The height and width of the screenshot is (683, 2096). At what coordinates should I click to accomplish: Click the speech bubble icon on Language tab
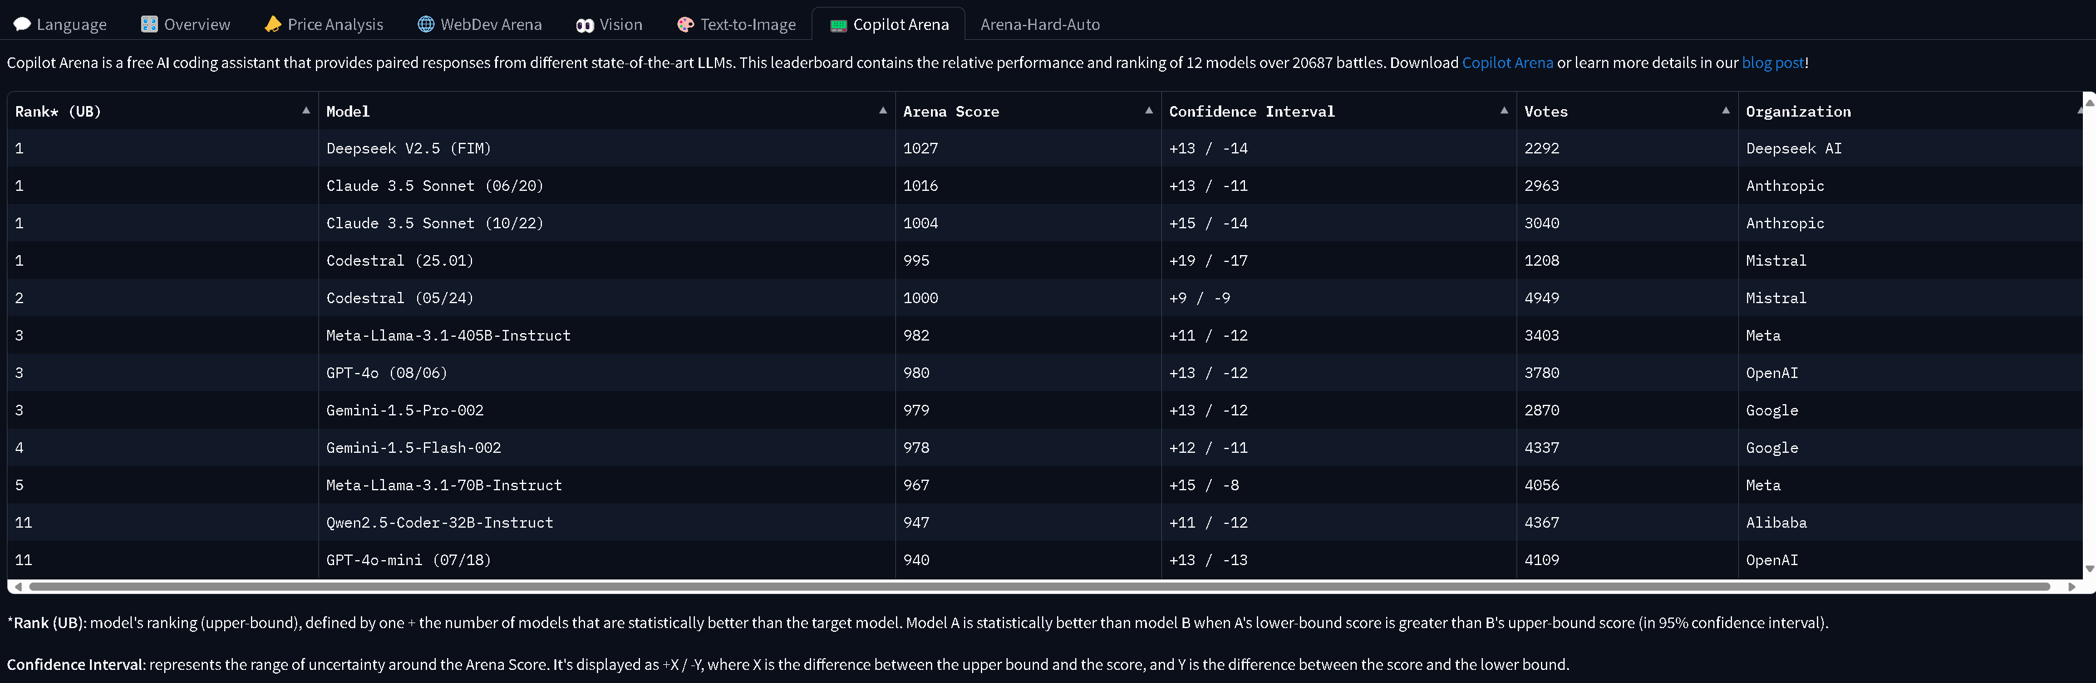tap(22, 24)
